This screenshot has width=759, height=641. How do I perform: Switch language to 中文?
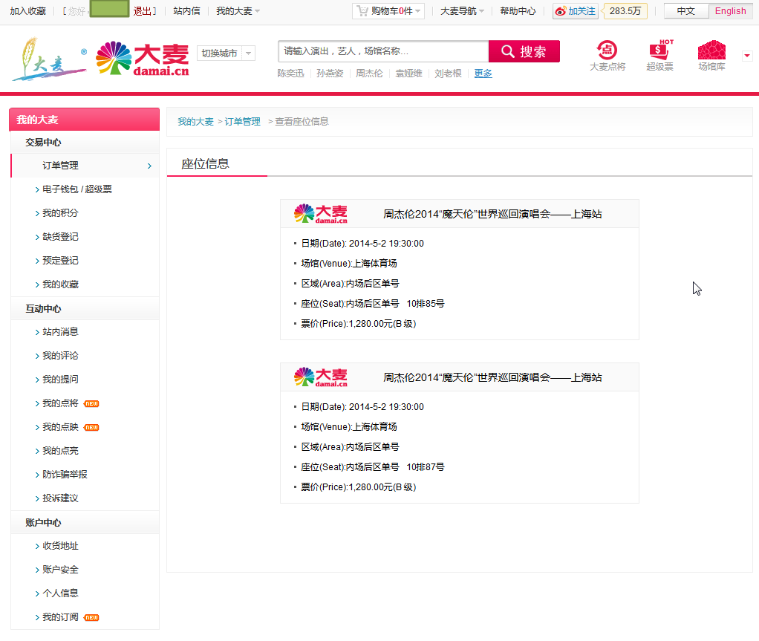(686, 11)
